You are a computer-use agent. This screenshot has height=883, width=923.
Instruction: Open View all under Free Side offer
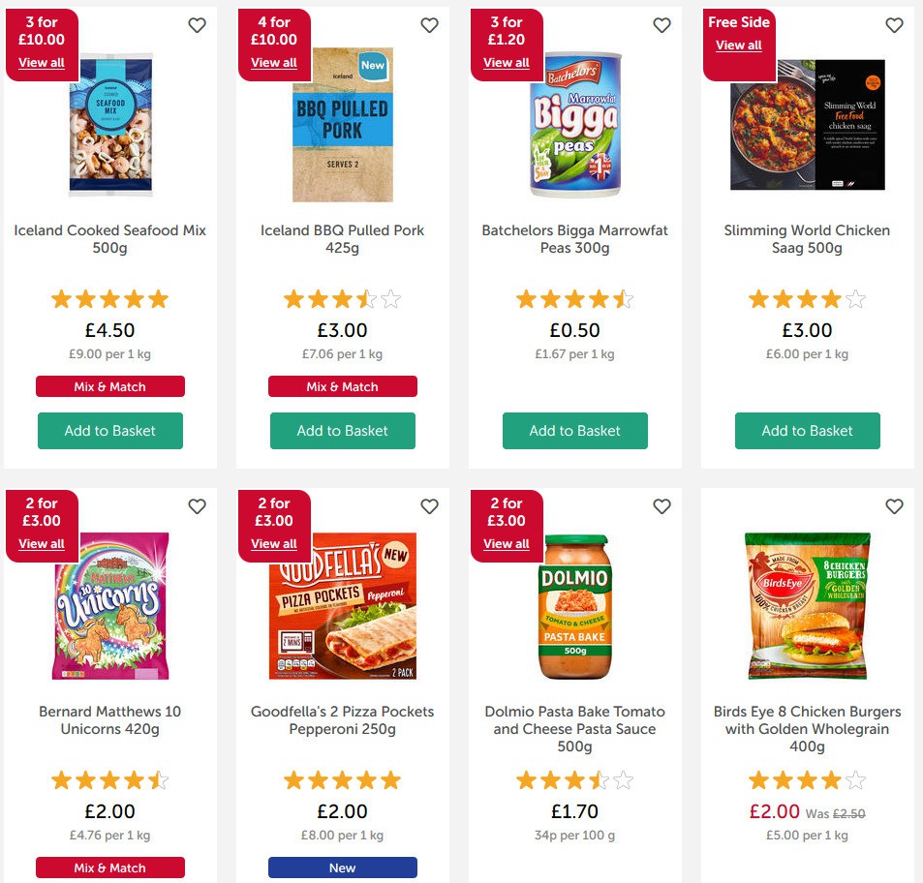click(x=739, y=46)
